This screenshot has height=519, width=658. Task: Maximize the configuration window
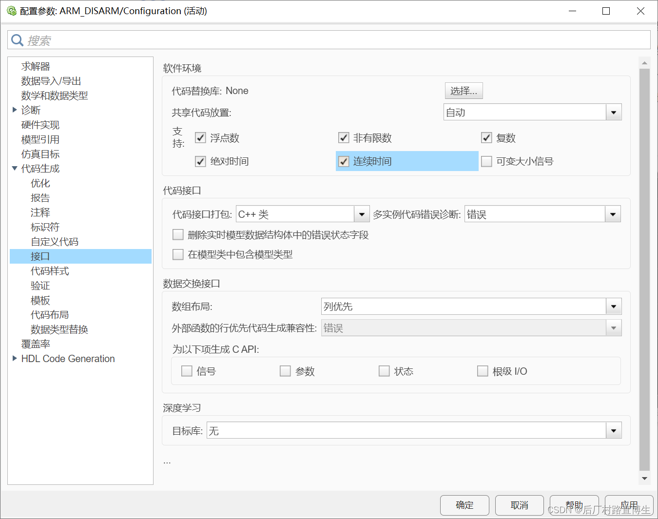point(606,11)
